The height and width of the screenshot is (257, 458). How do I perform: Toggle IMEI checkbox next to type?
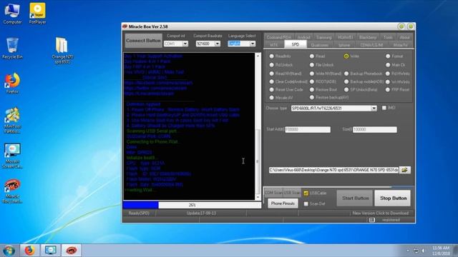pos(384,108)
